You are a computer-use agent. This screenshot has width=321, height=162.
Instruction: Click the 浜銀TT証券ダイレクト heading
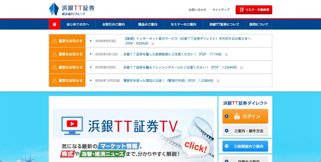click(245, 103)
